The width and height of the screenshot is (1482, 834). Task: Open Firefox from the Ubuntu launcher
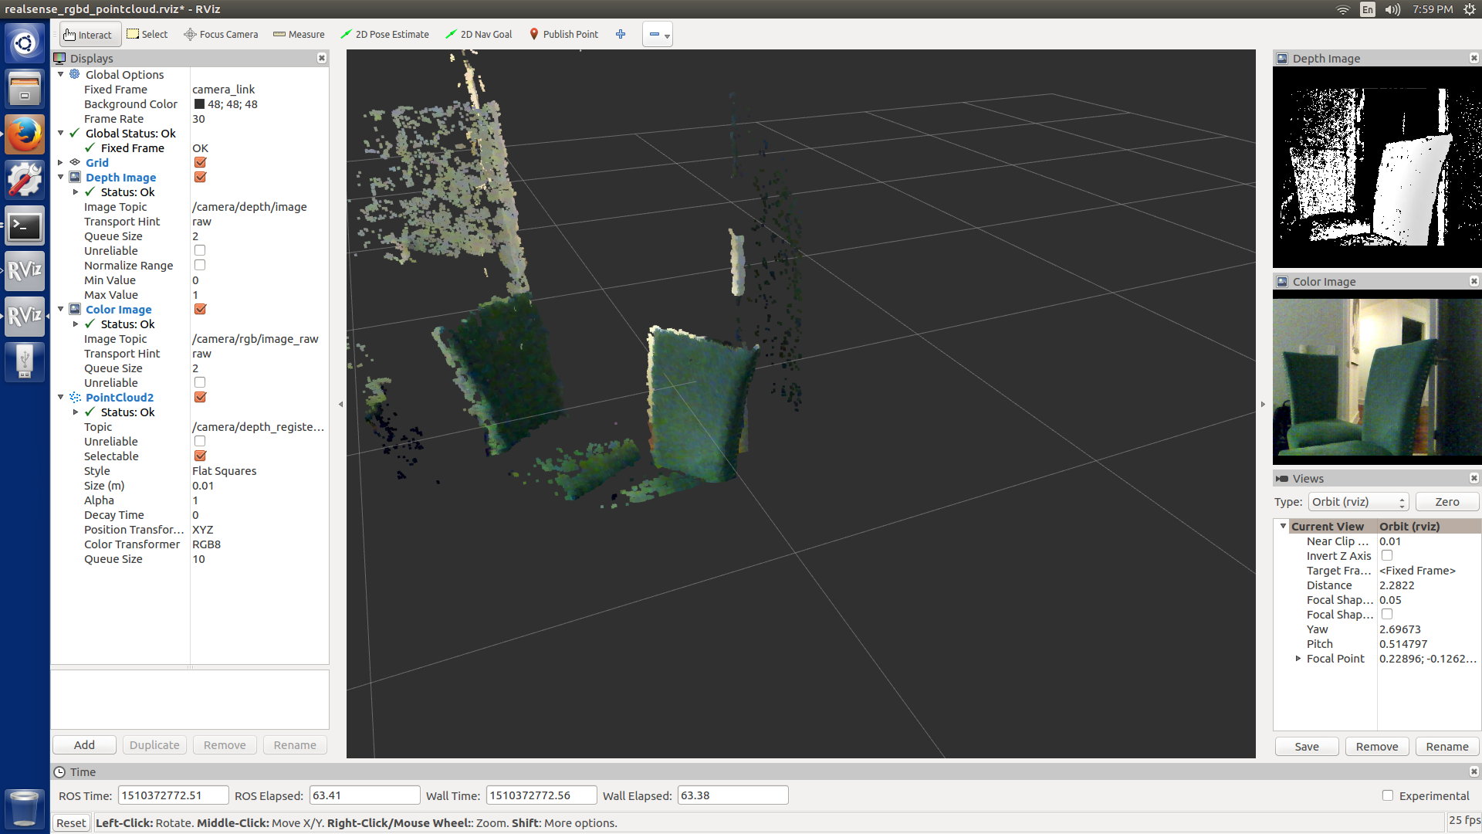[25, 135]
